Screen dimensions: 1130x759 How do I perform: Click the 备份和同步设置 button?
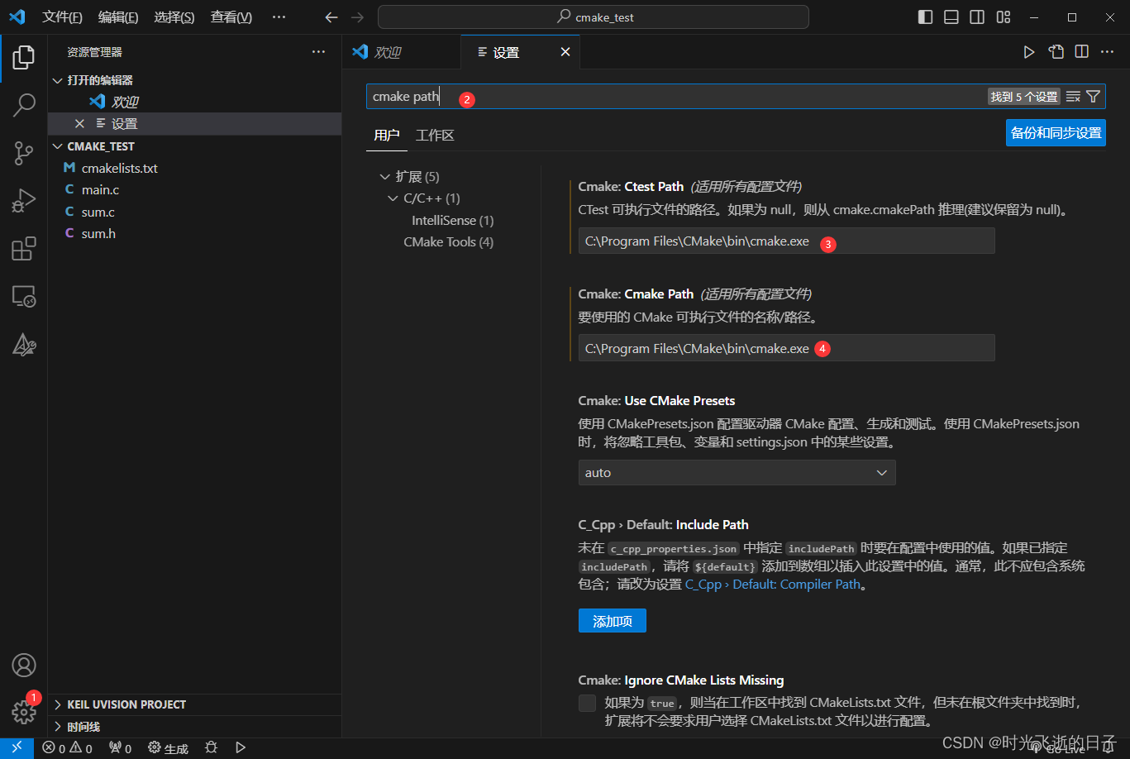click(x=1056, y=132)
